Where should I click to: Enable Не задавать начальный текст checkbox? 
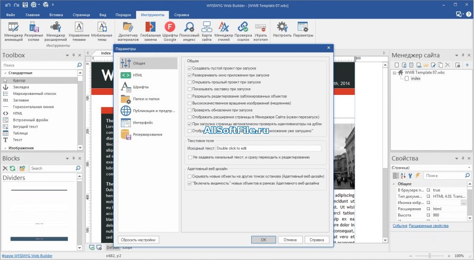point(190,158)
